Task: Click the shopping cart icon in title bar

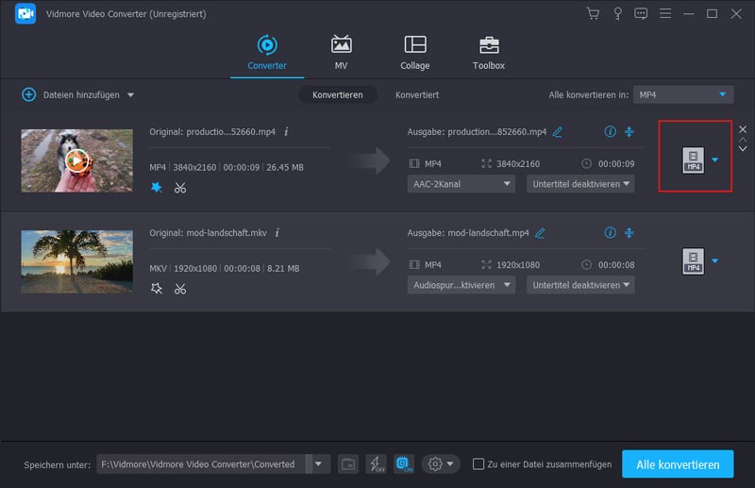Action: (x=593, y=14)
